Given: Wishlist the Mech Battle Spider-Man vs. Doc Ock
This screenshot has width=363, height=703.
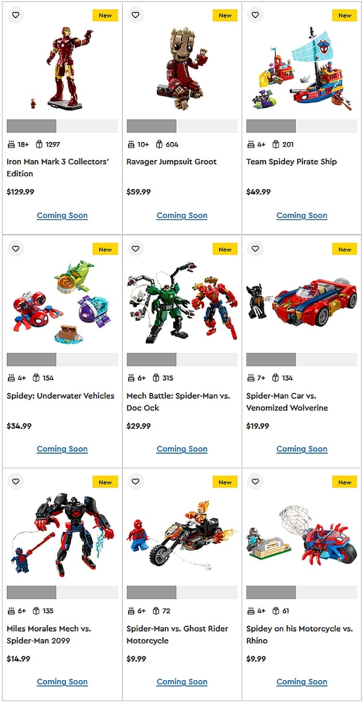Looking at the screenshot, I should point(135,249).
